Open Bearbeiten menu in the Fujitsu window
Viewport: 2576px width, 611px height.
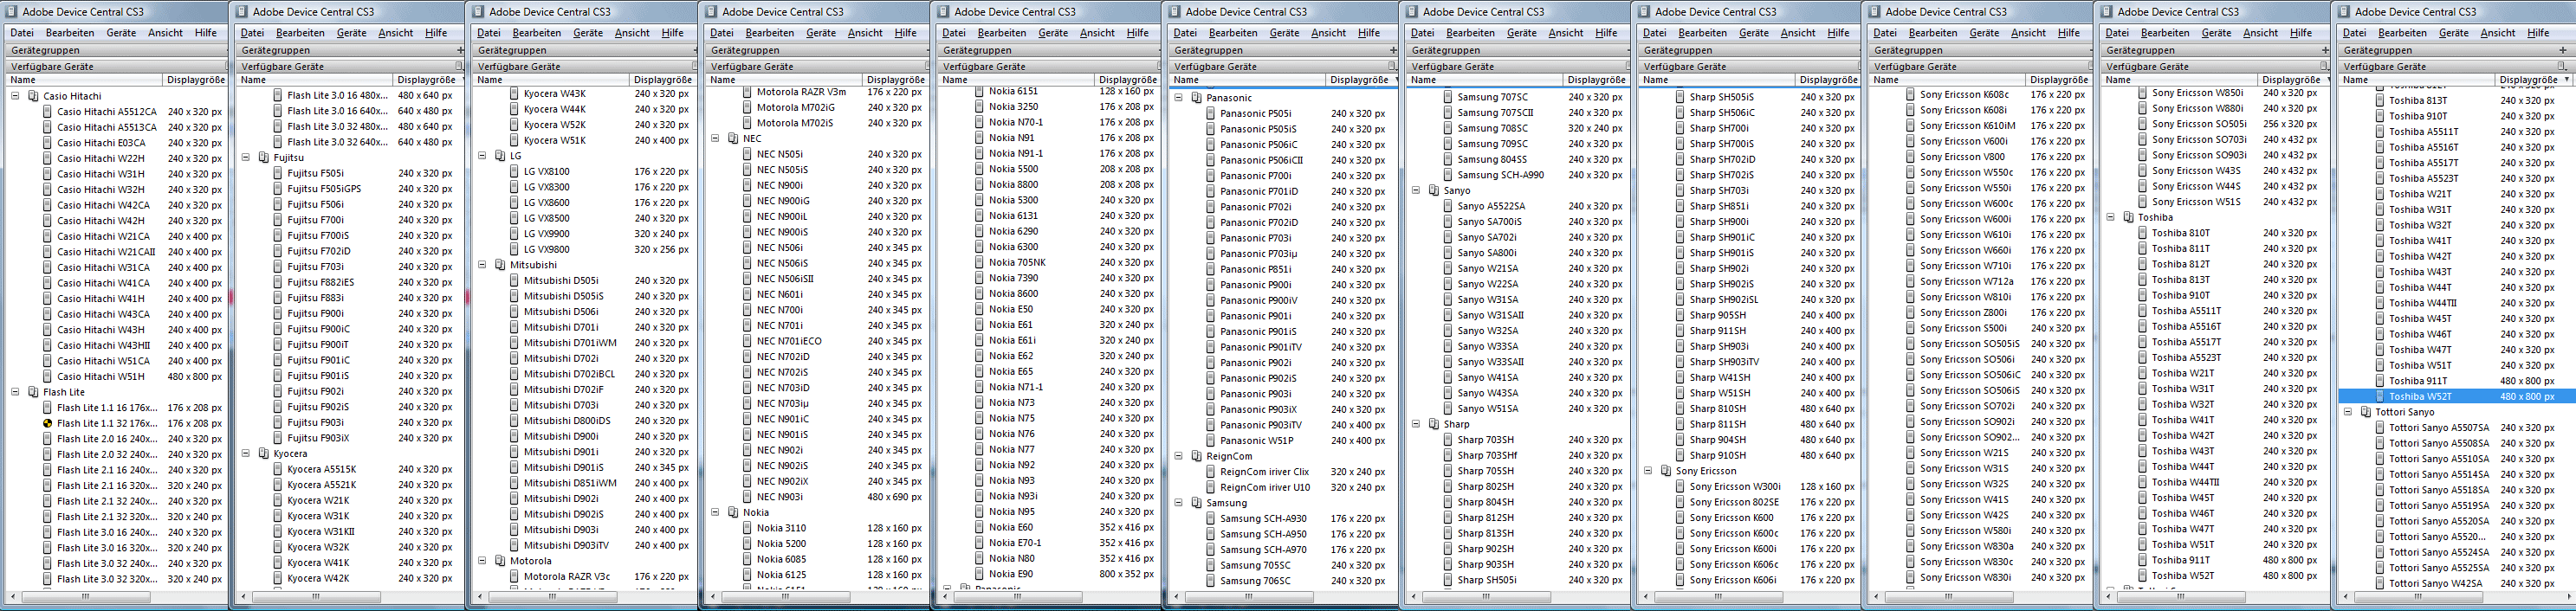click(300, 33)
